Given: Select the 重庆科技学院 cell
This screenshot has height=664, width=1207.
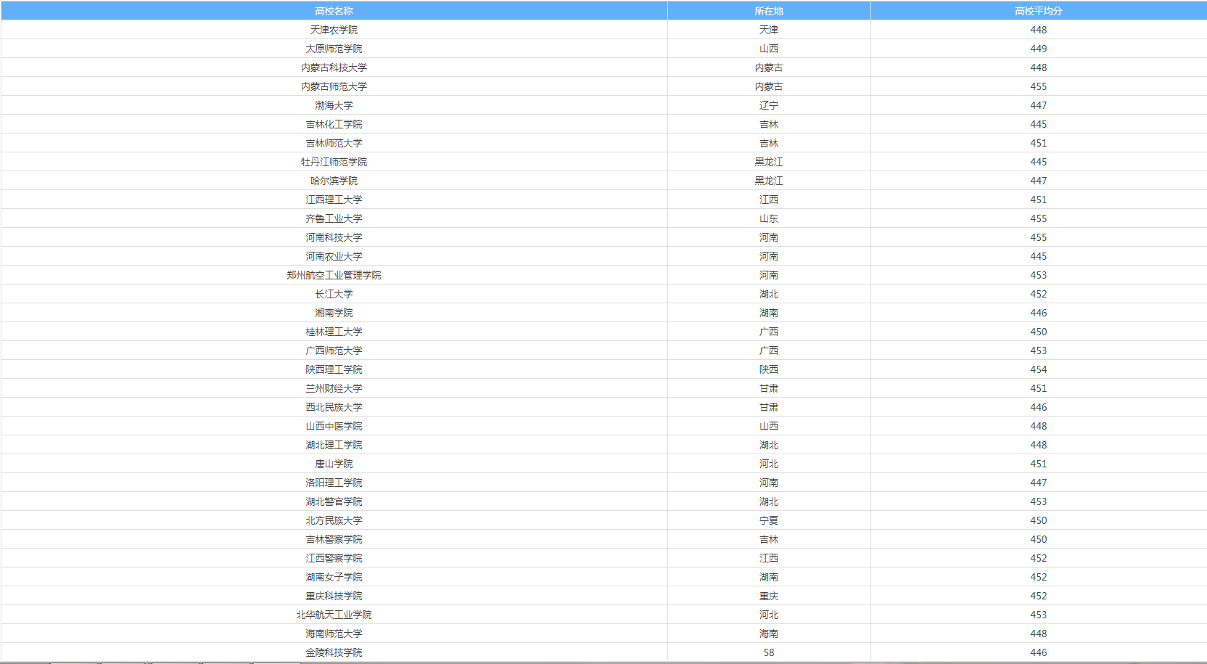Looking at the screenshot, I should pos(334,596).
